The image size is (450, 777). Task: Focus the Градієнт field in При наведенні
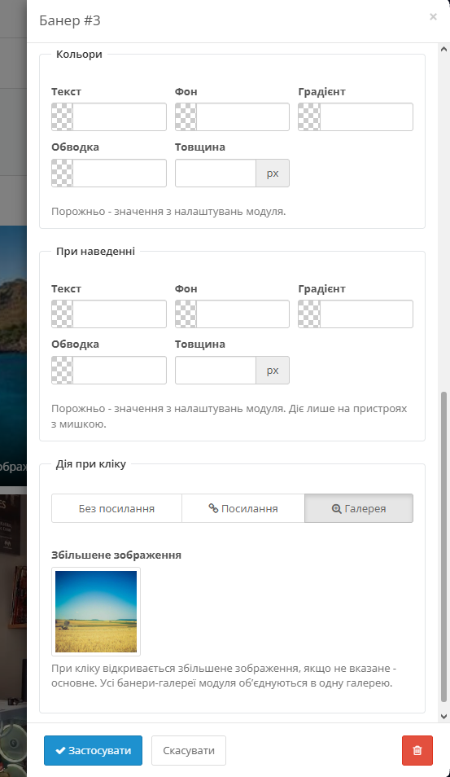click(x=366, y=314)
